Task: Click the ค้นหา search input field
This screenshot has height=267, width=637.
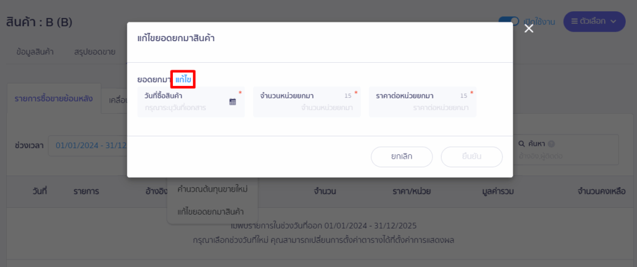Action: click(567, 150)
